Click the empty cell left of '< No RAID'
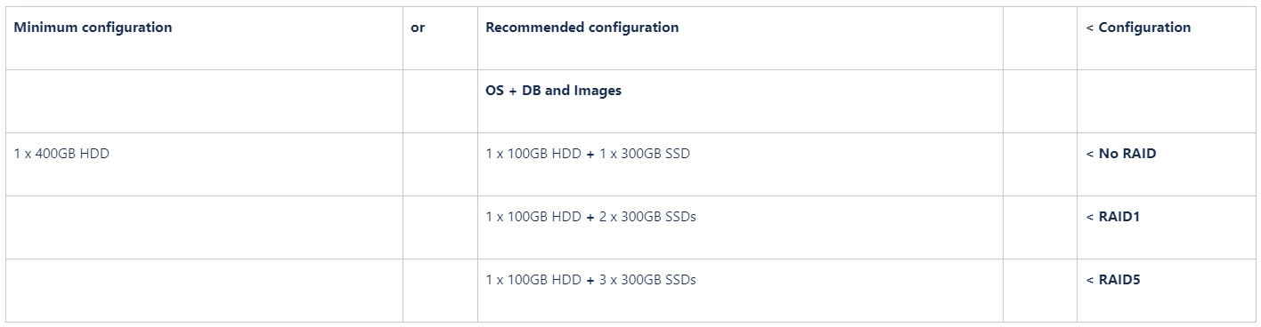This screenshot has width=1261, height=327. pos(1040,164)
